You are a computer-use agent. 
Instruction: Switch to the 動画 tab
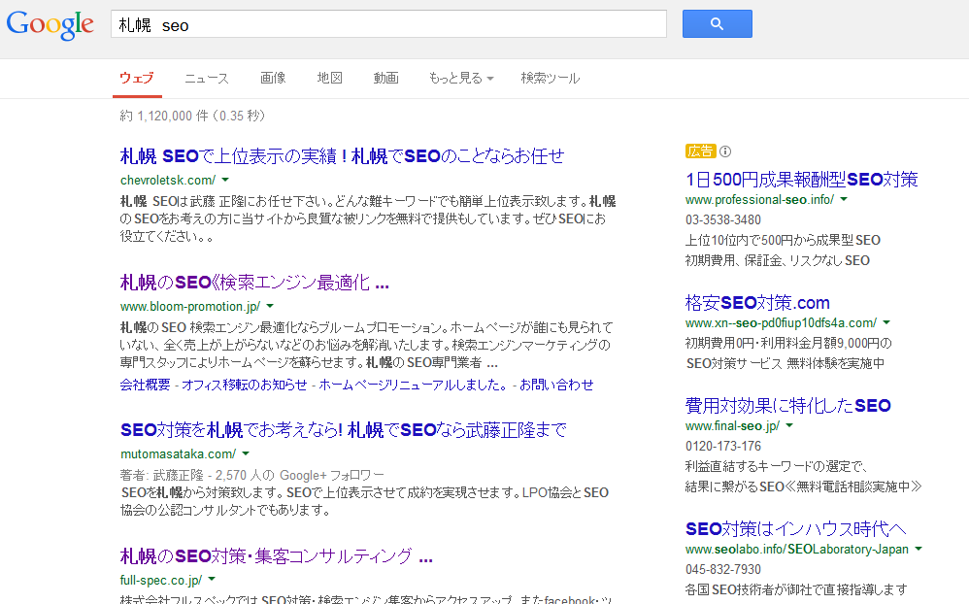click(x=385, y=78)
